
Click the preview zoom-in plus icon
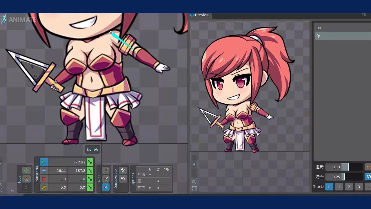tap(194, 157)
